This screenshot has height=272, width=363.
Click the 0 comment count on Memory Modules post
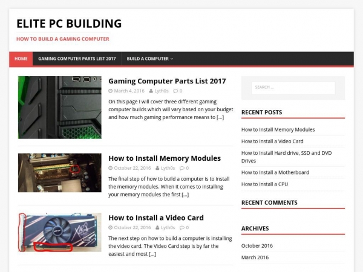coord(188,168)
